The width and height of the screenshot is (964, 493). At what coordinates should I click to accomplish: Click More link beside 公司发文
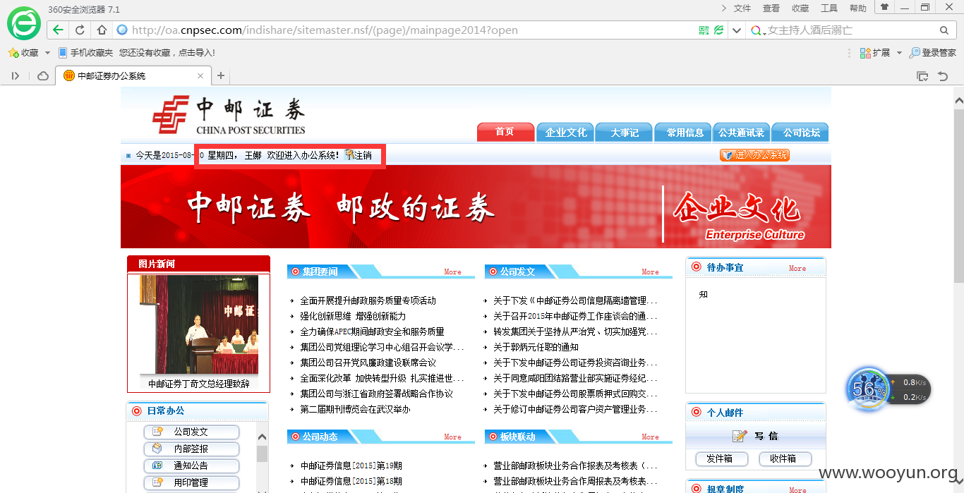[x=650, y=272]
